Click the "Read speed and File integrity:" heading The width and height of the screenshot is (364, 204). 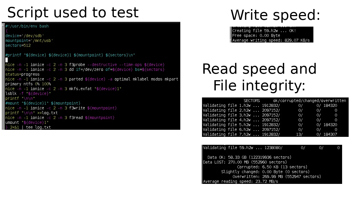click(259, 77)
